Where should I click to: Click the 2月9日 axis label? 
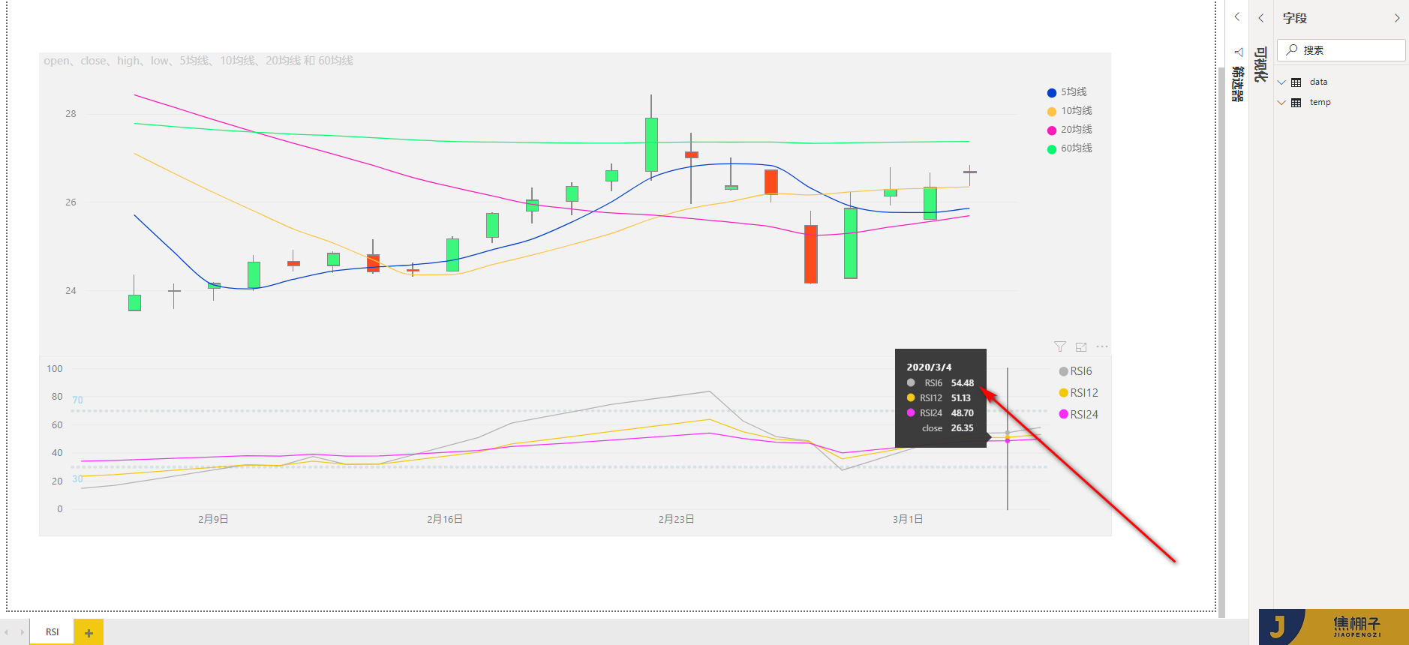(213, 519)
